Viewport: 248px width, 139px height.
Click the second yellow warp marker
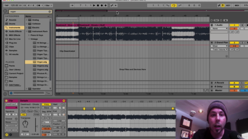tap(94, 108)
